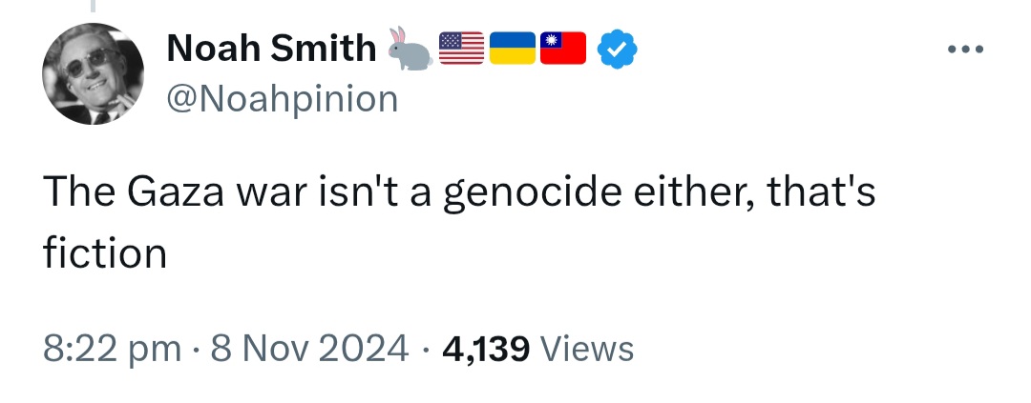
Task: Click the word 'Gaza' in the tweet
Action: pyautogui.click(x=176, y=192)
